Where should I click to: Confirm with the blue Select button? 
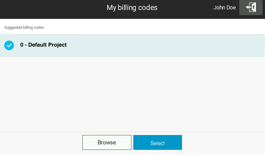157,143
